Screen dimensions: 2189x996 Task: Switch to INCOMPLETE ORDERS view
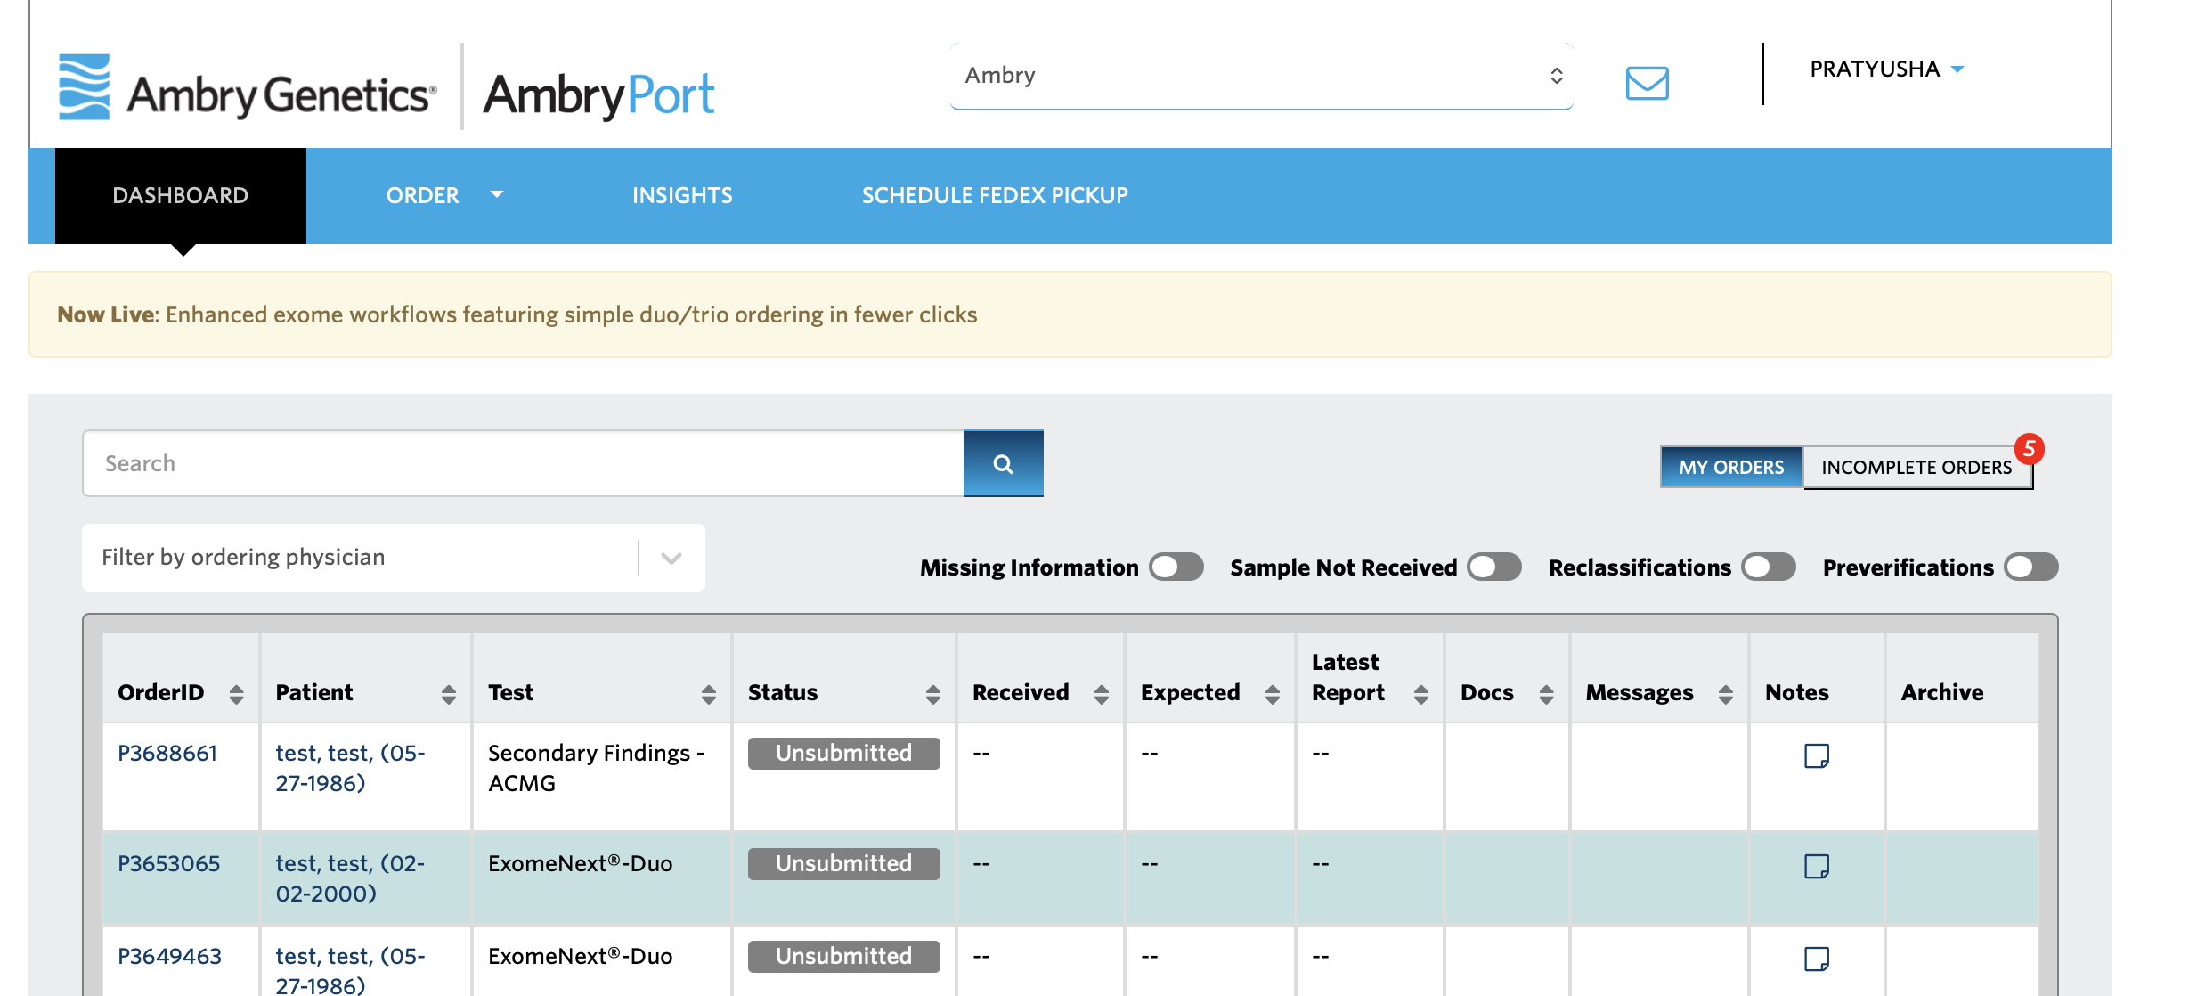[x=1916, y=467]
